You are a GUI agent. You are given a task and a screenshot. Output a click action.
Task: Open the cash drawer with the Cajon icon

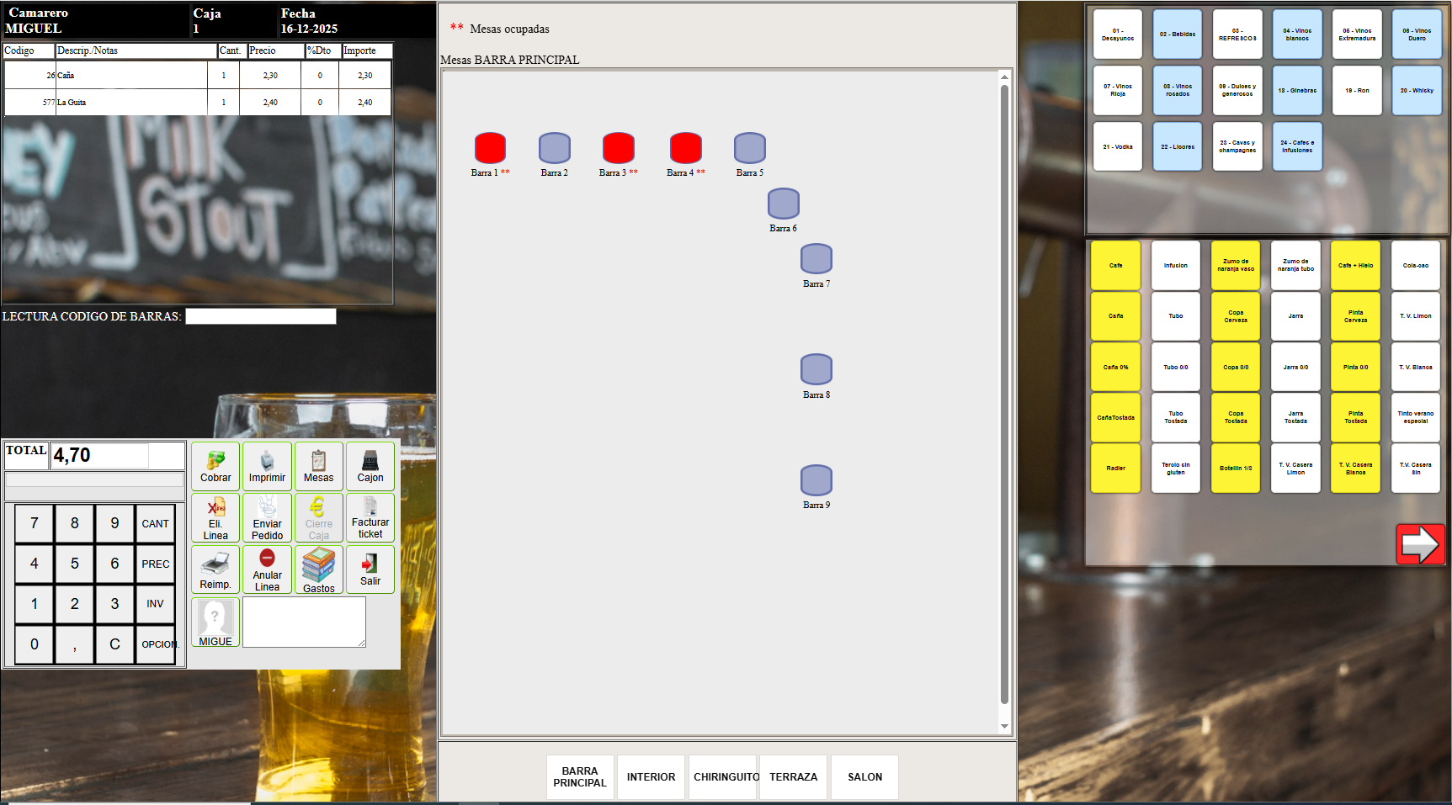pos(370,466)
